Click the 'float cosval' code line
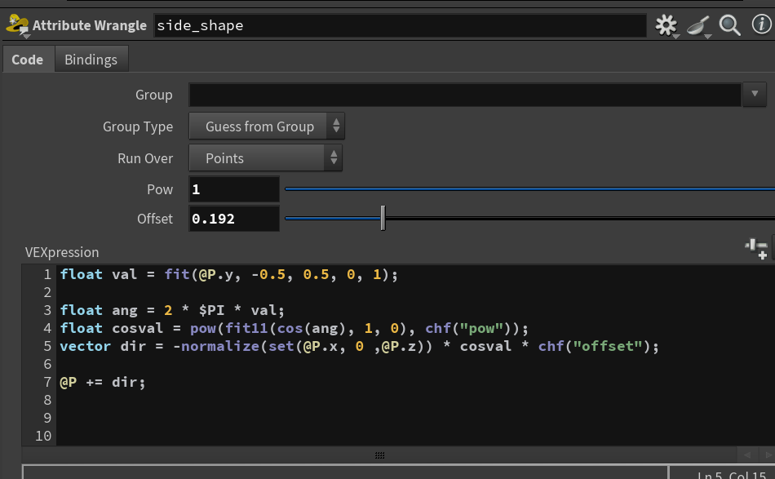Viewport: 775px width, 479px height. [294, 328]
